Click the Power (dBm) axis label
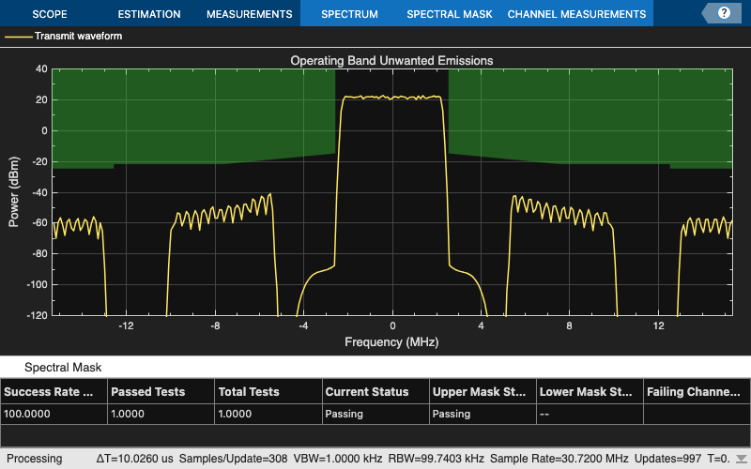This screenshot has width=751, height=469. pyautogui.click(x=14, y=192)
